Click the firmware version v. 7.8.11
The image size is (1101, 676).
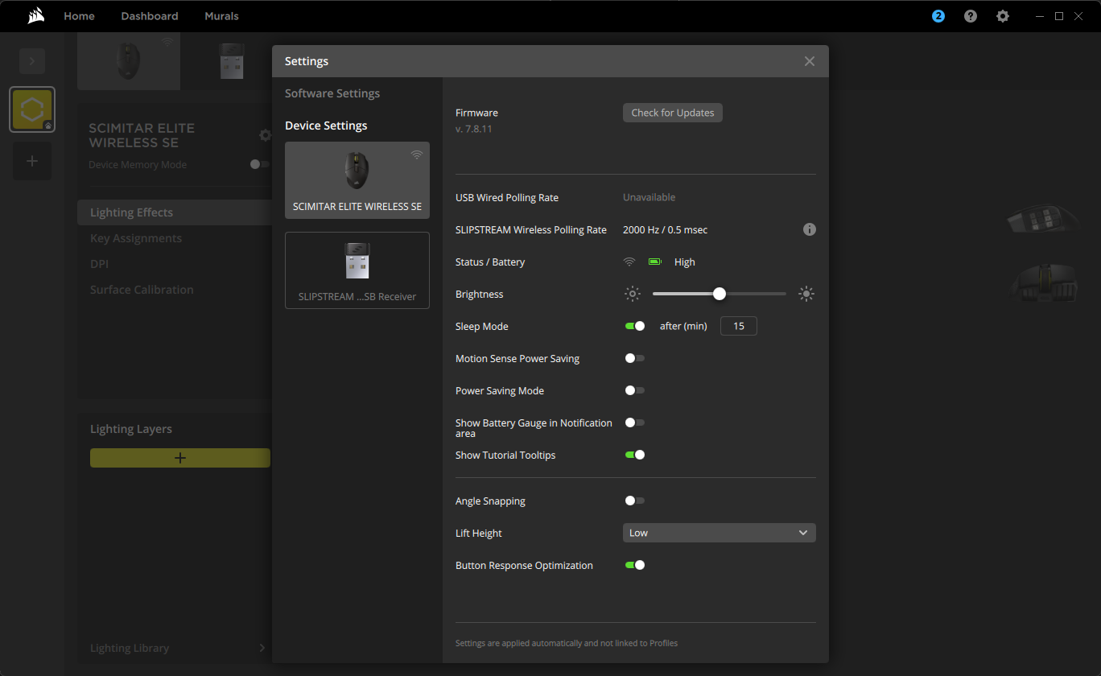coord(474,129)
